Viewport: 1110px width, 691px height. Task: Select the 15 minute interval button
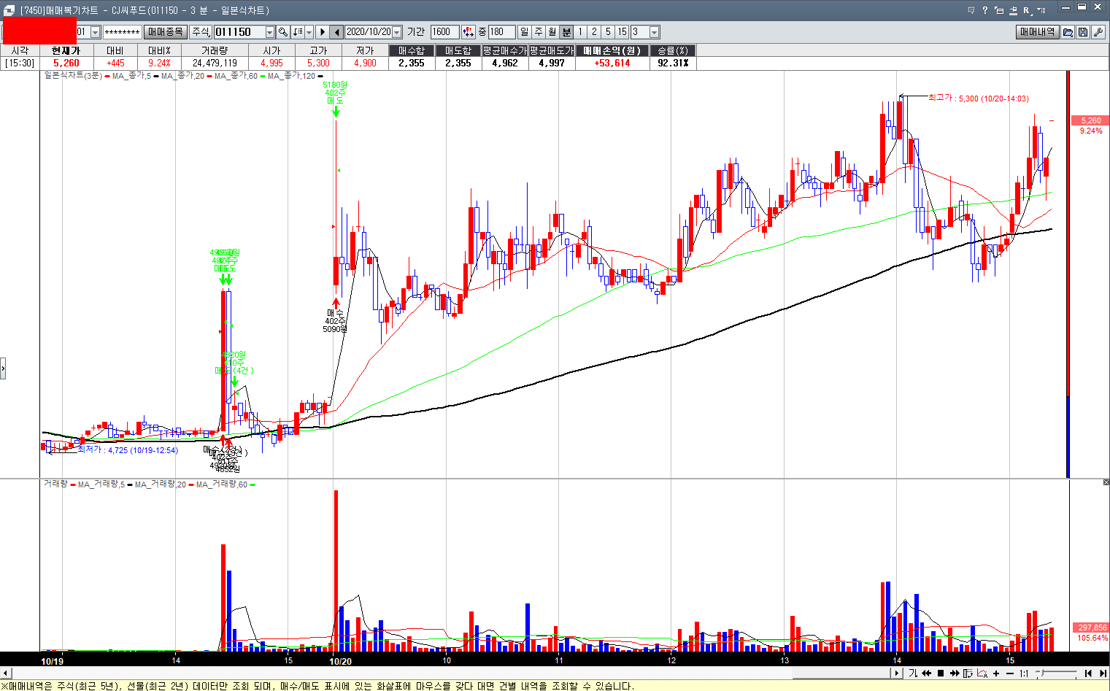tap(622, 32)
